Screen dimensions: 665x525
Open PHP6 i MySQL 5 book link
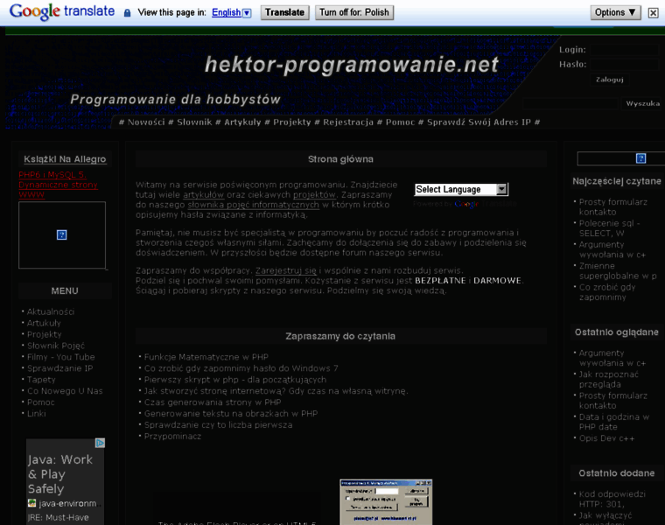(58, 185)
